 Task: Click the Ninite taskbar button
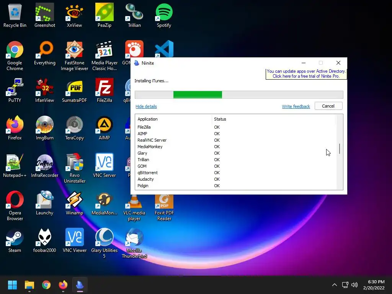point(80,285)
